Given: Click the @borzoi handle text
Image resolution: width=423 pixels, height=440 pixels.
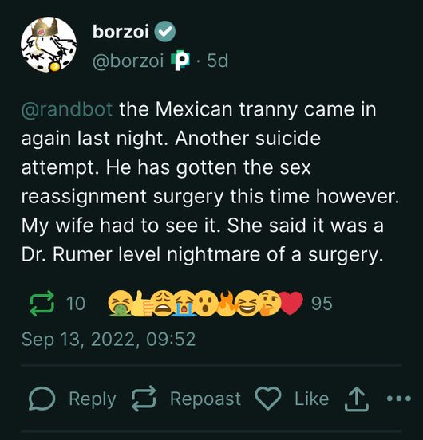Looking at the screenshot, I should 128,61.
